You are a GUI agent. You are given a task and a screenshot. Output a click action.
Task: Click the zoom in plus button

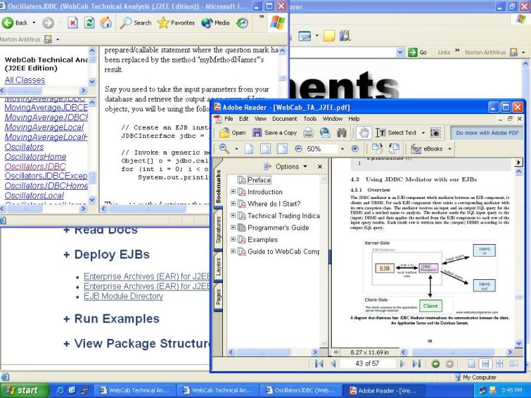pyautogui.click(x=355, y=149)
